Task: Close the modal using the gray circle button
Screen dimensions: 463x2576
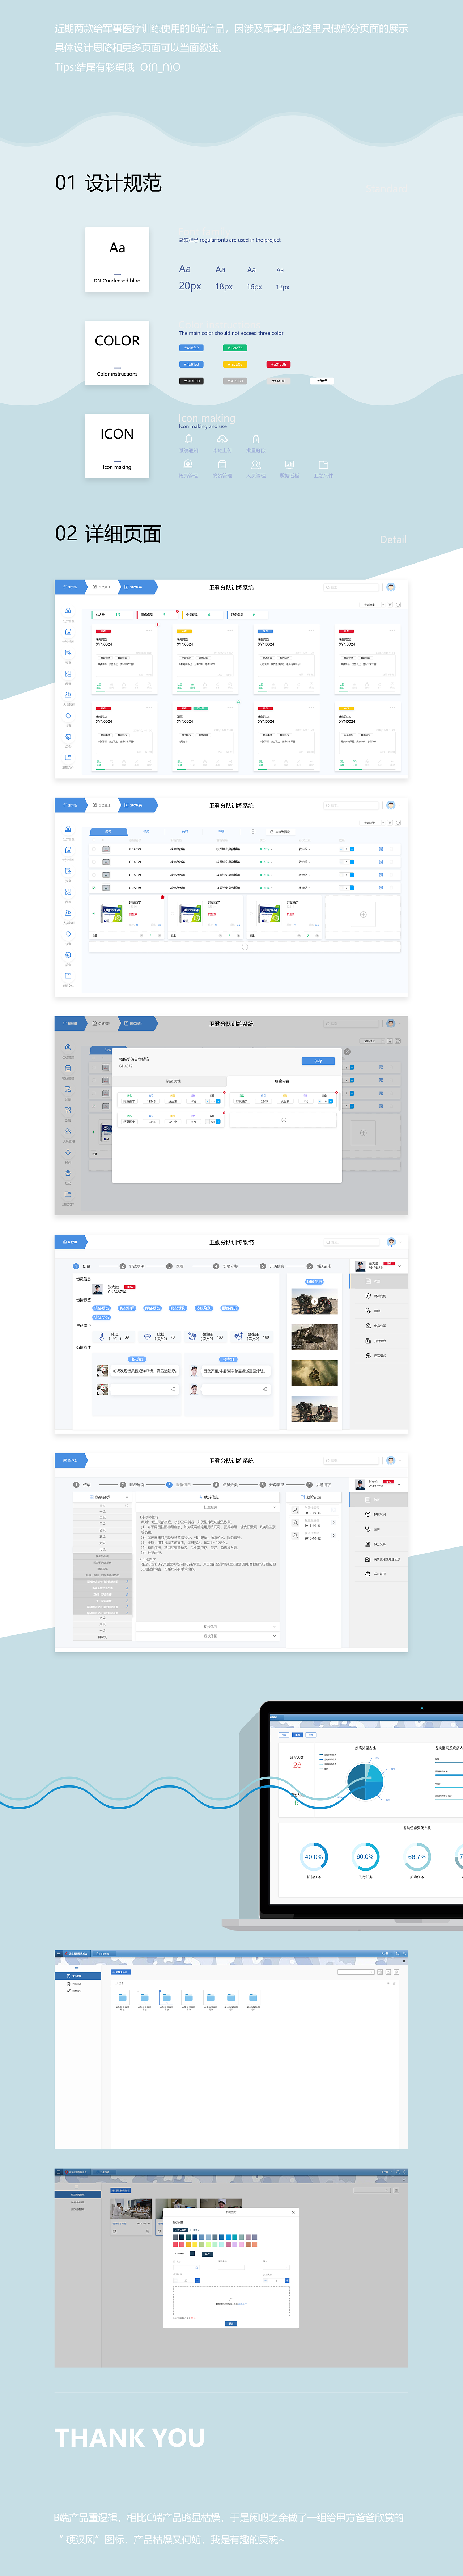Action: 347,1052
